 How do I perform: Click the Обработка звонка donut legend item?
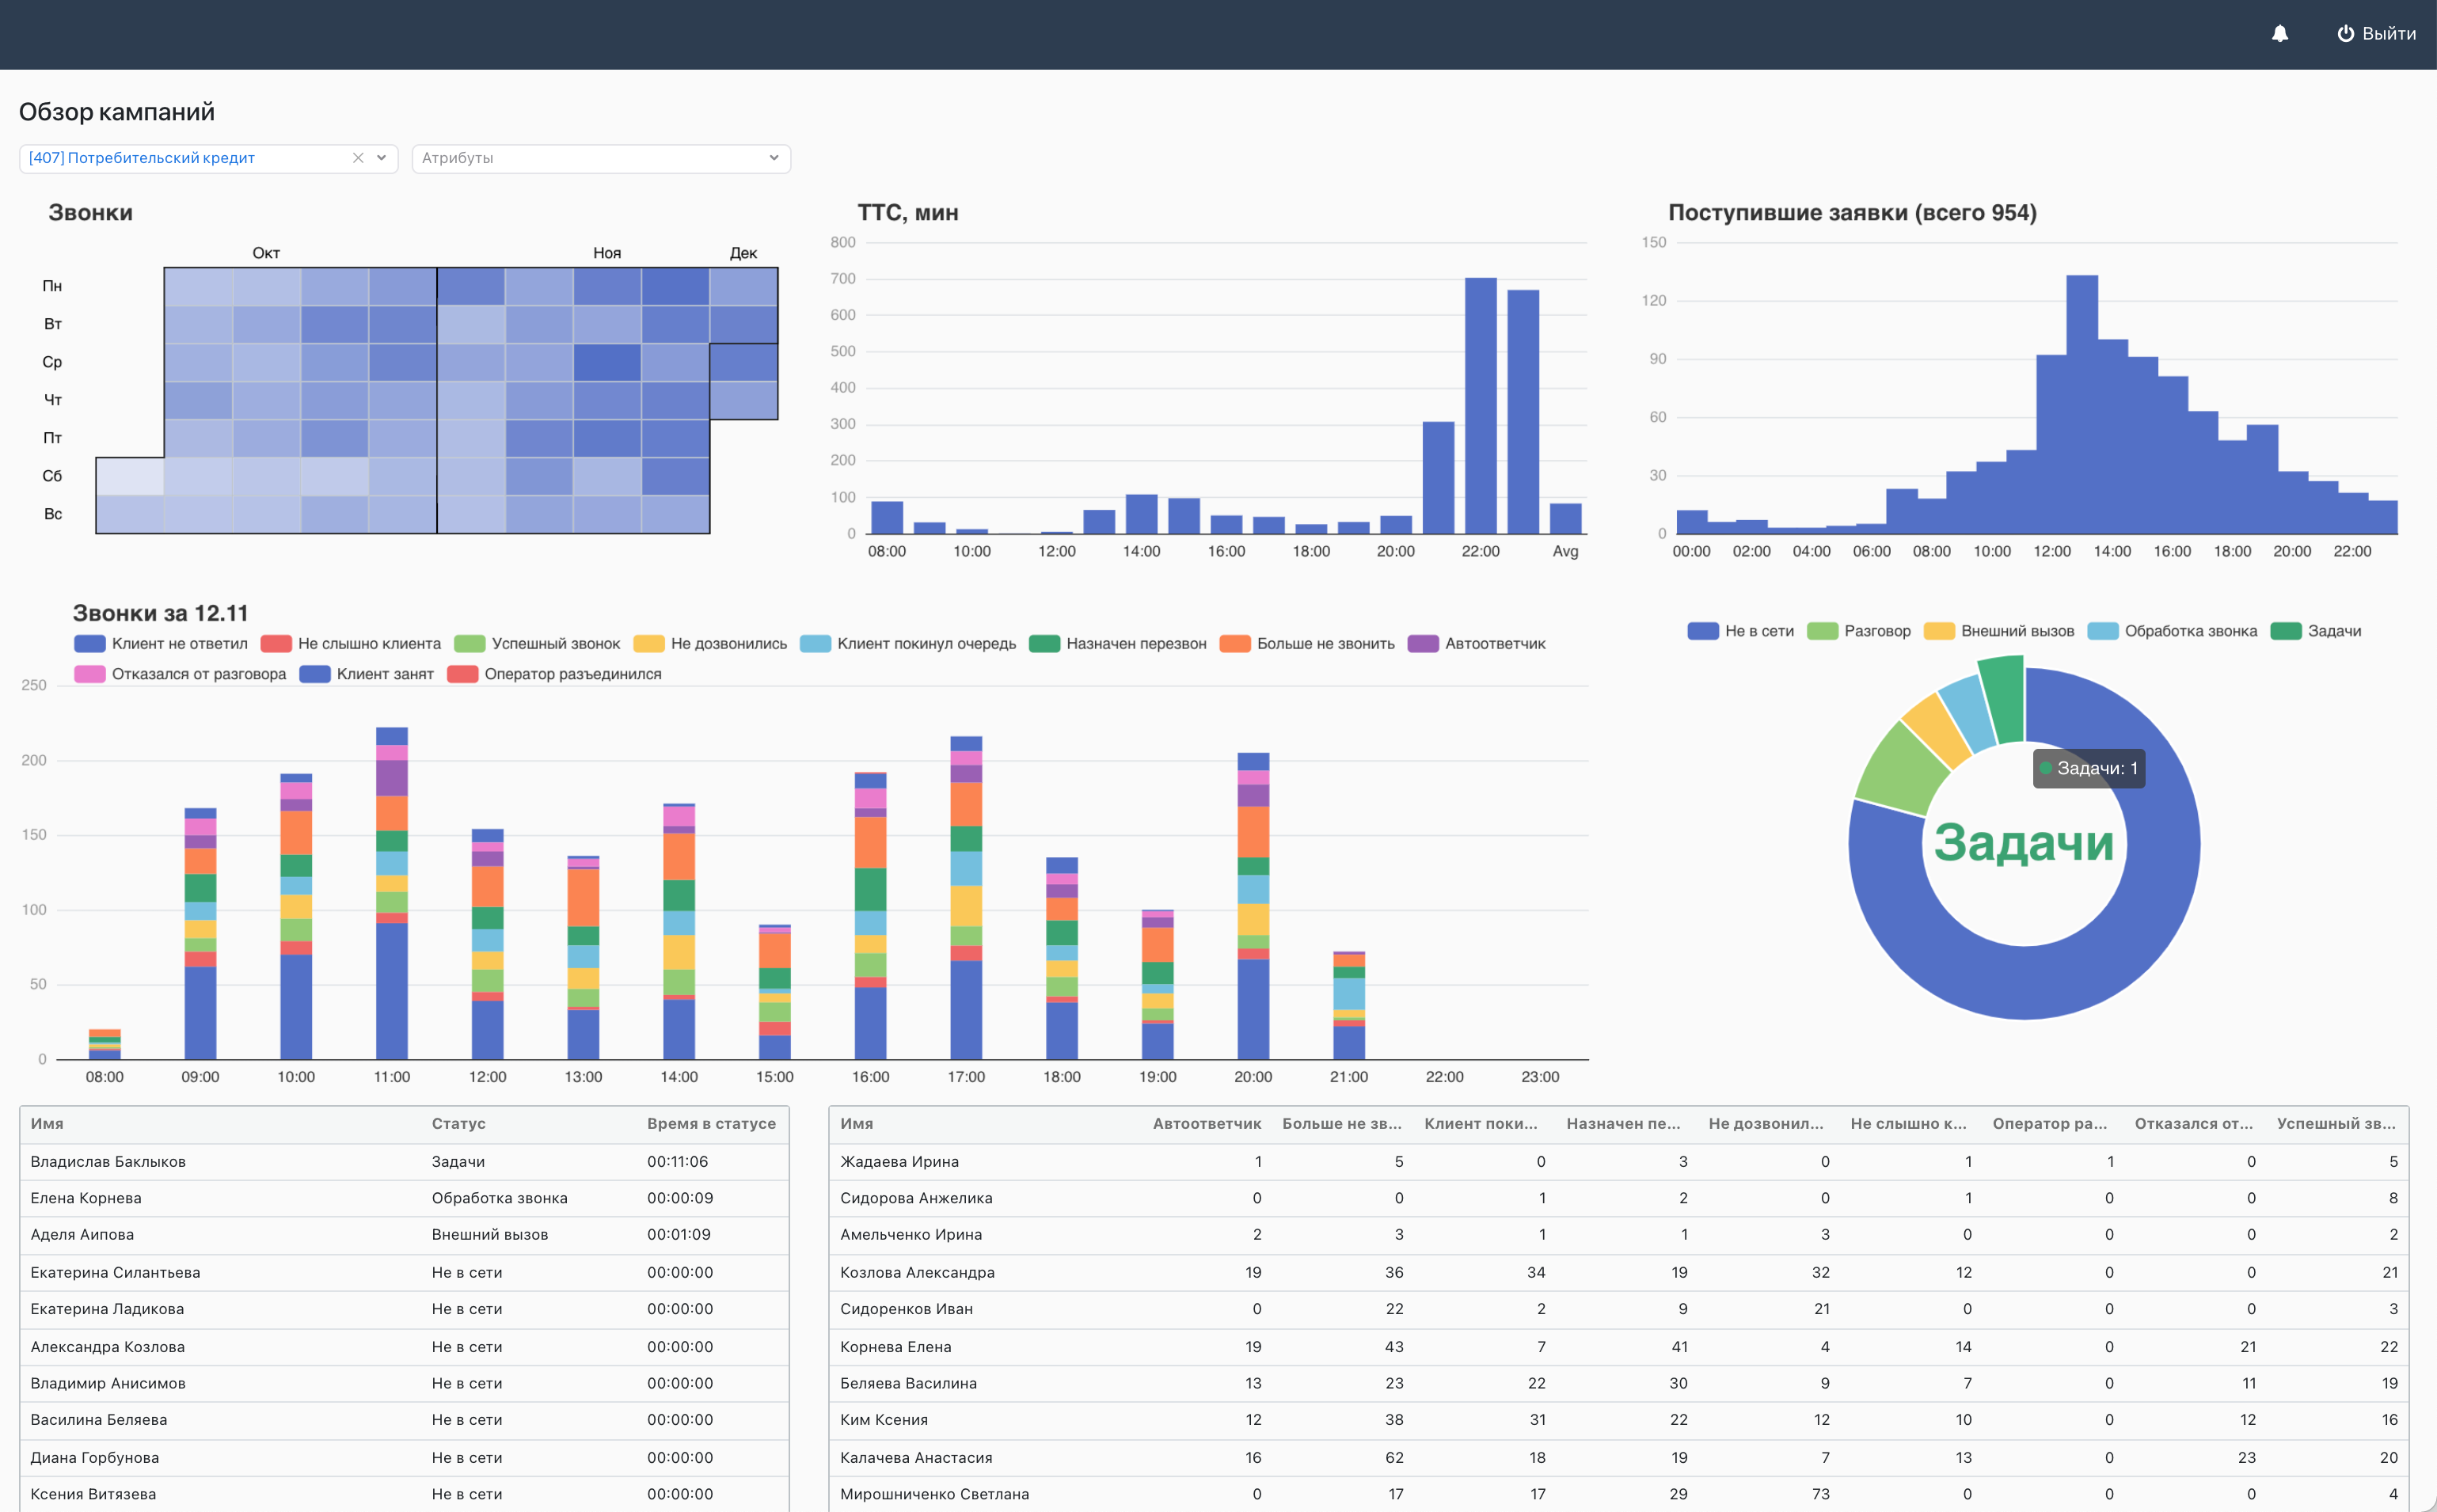(x=2172, y=631)
